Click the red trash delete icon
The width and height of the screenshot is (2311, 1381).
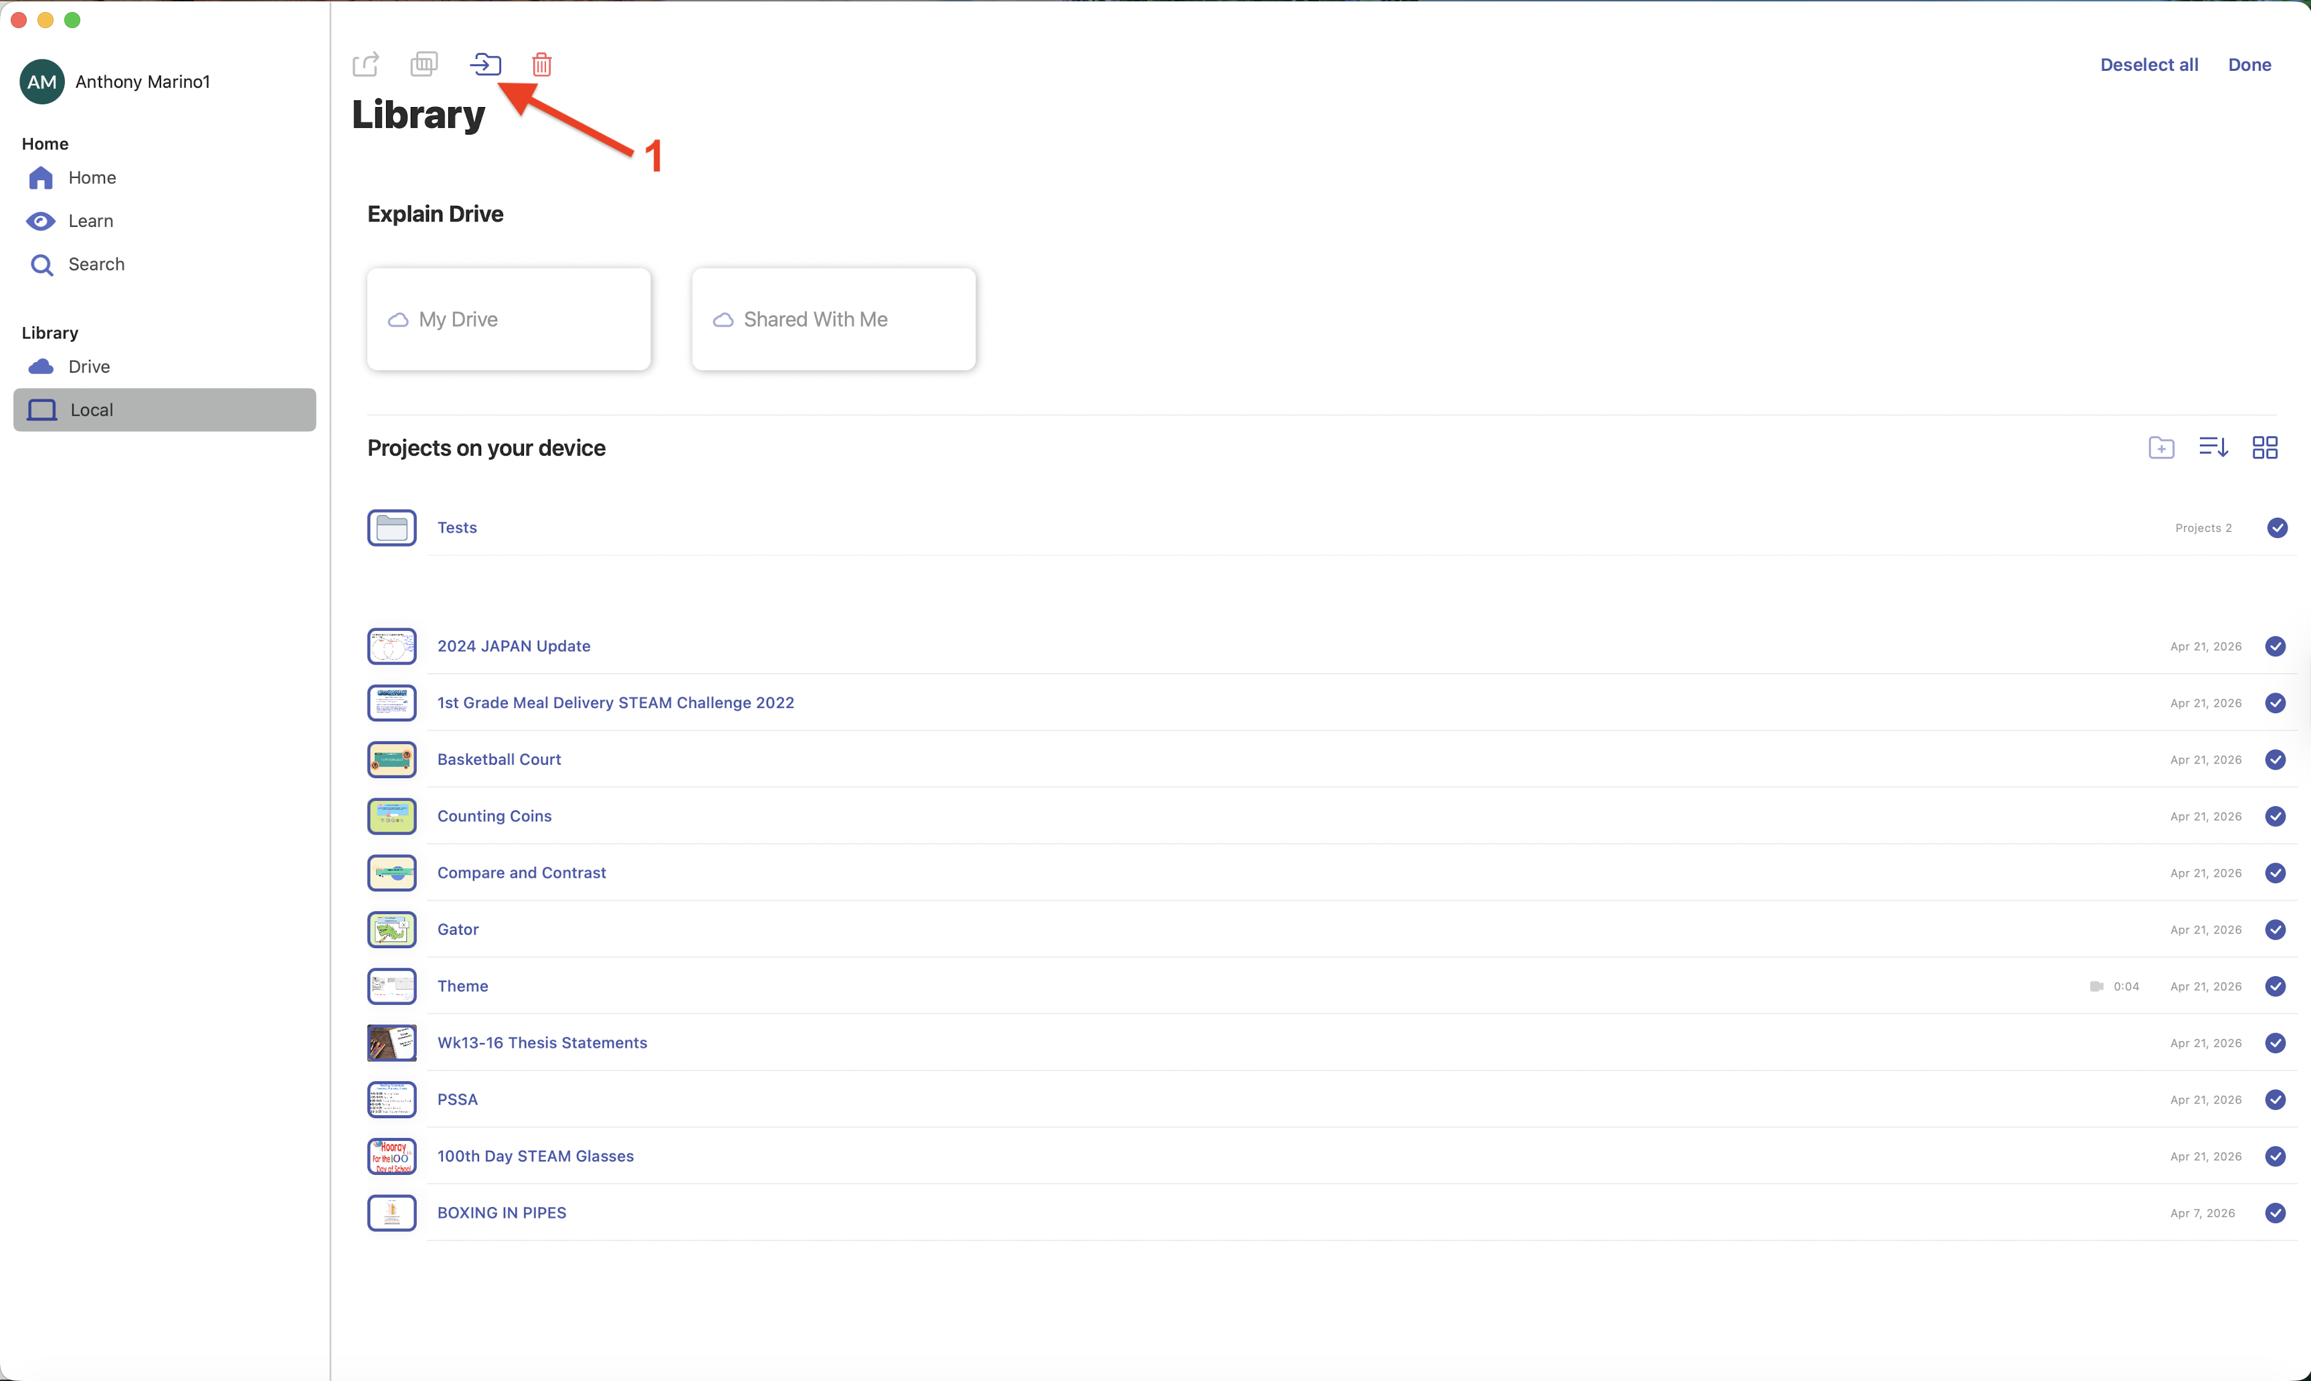(x=541, y=64)
